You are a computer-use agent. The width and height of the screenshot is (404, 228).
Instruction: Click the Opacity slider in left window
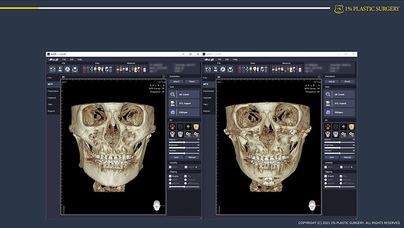184,142
